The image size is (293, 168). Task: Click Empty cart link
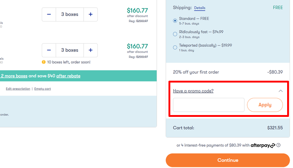point(42,89)
